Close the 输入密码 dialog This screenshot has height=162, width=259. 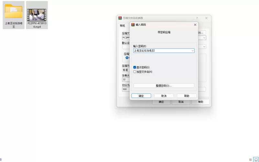[x=195, y=25]
